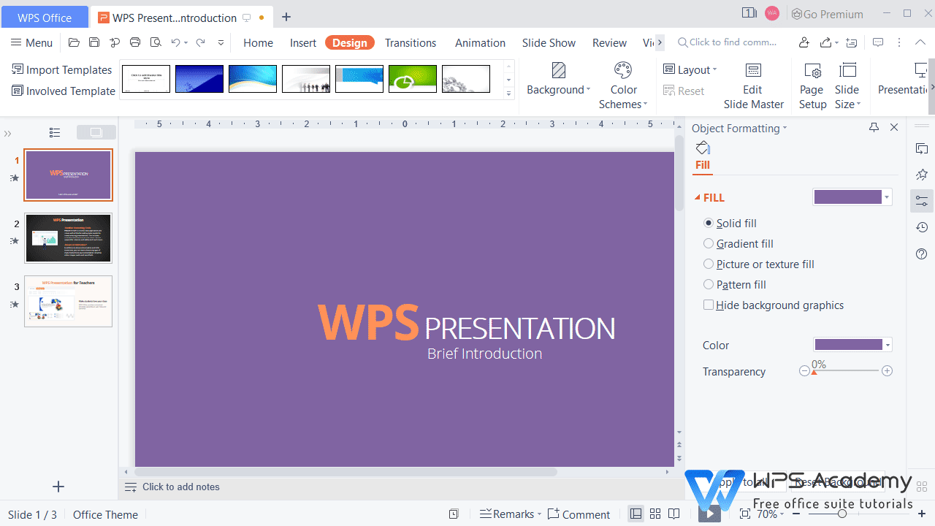This screenshot has width=935, height=526.
Task: Select Normal view icon in status bar
Action: pyautogui.click(x=636, y=514)
